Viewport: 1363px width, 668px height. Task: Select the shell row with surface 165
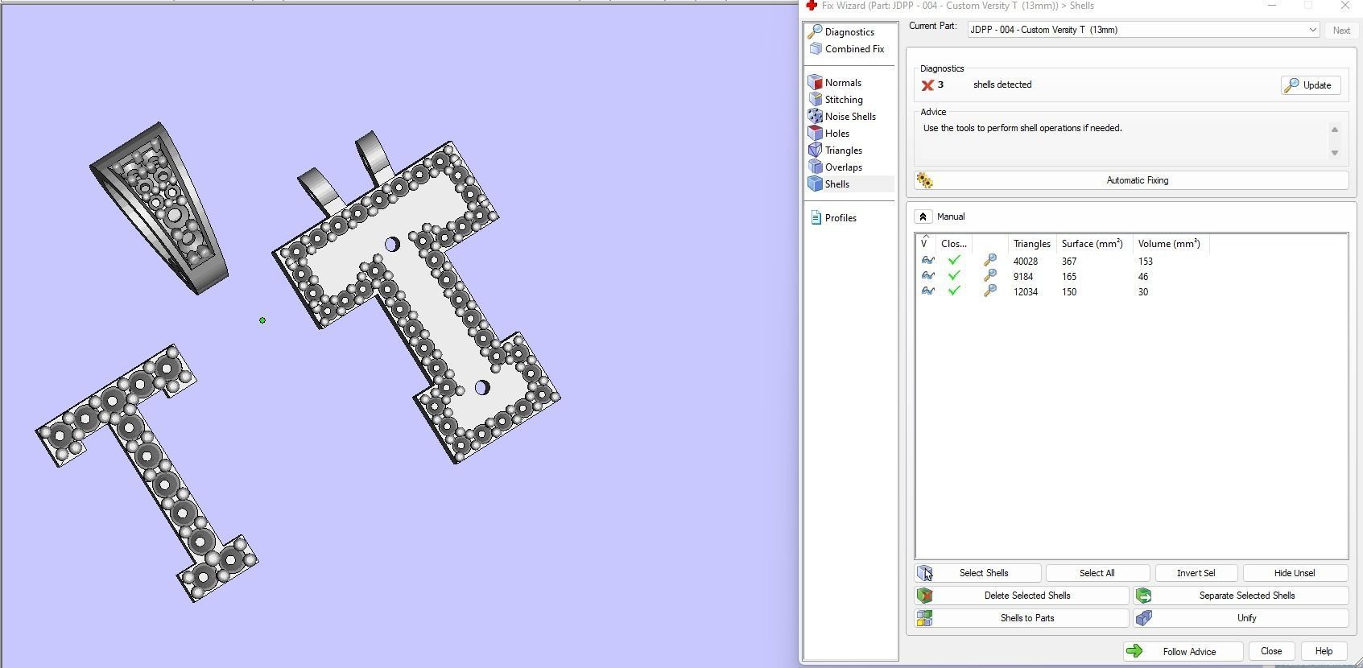[x=1131, y=276]
